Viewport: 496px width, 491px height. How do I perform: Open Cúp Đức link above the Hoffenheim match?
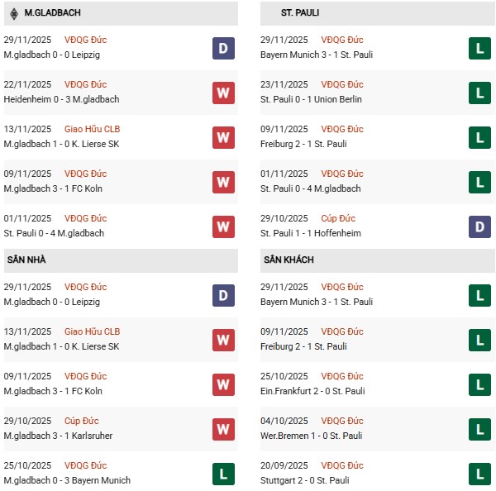point(338,218)
